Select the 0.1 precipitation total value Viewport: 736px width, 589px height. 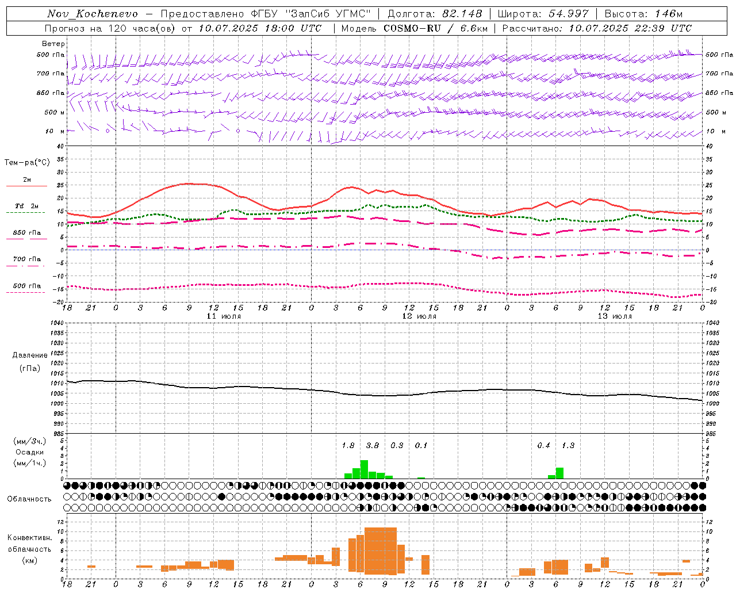(x=421, y=445)
